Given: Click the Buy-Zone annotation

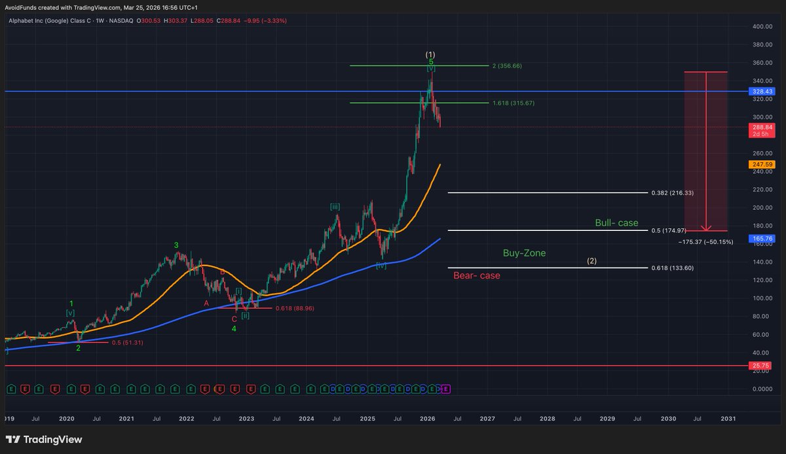Looking at the screenshot, I should pyautogui.click(x=524, y=253).
